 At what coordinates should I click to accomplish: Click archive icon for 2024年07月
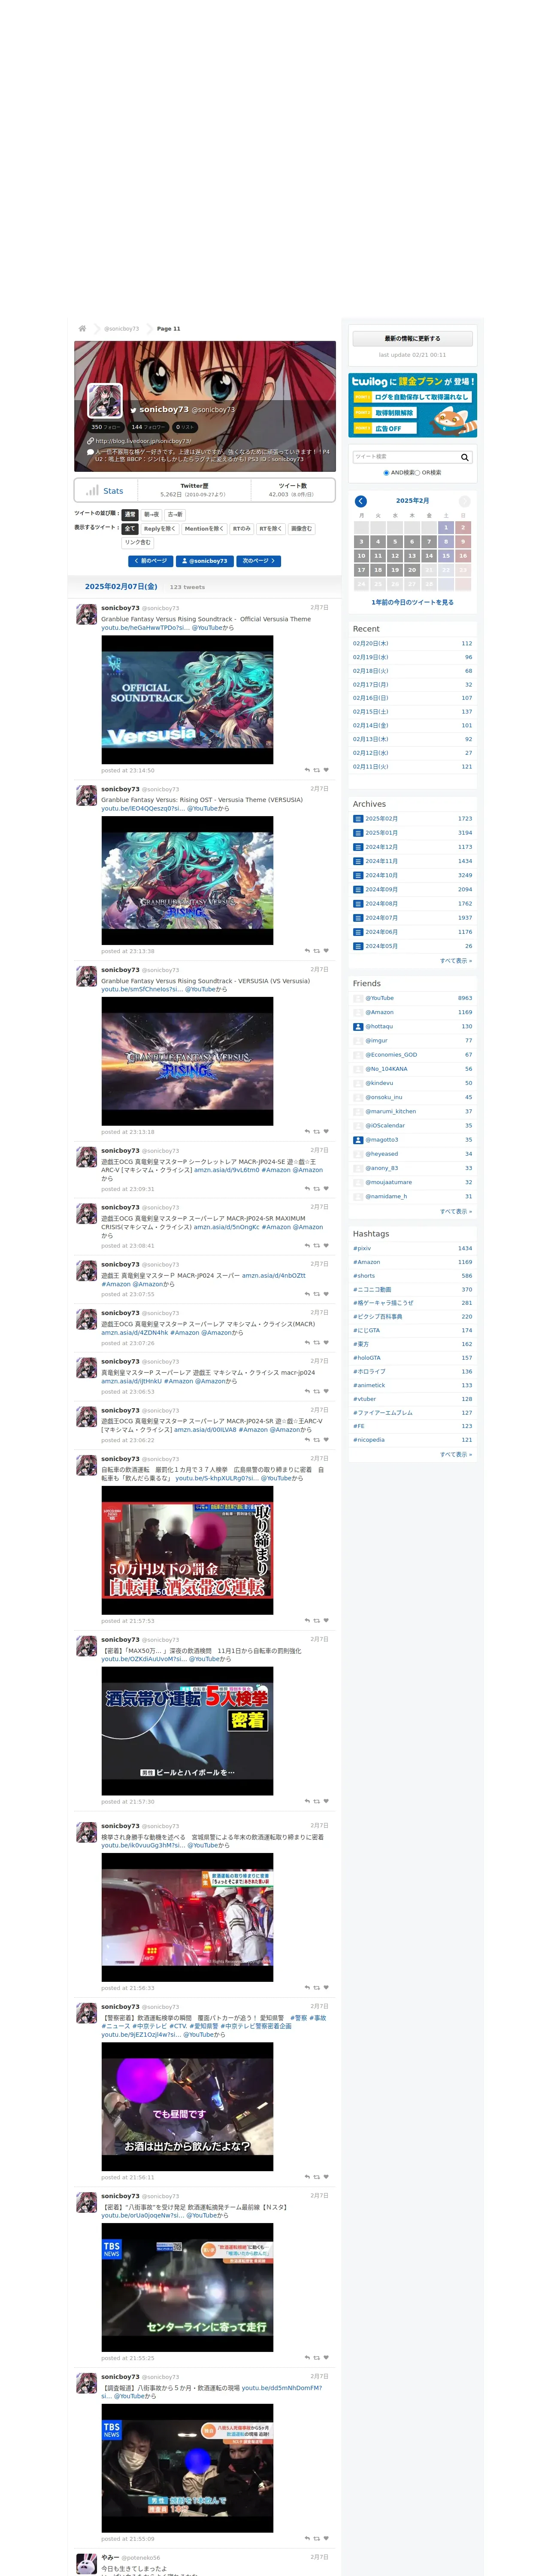[x=358, y=918]
